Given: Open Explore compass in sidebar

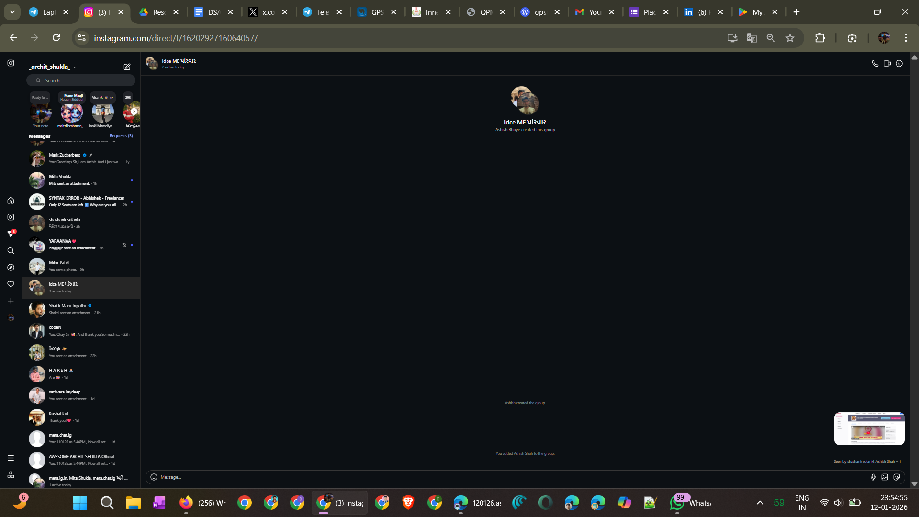Looking at the screenshot, I should pyautogui.click(x=11, y=268).
